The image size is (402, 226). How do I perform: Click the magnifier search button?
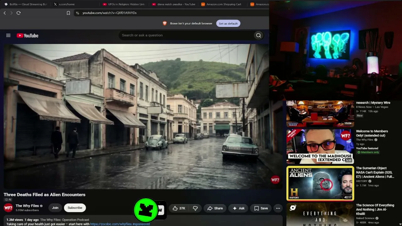(258, 35)
